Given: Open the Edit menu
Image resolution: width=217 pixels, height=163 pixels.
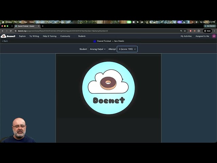Looking at the screenshot, I should (20, 22).
